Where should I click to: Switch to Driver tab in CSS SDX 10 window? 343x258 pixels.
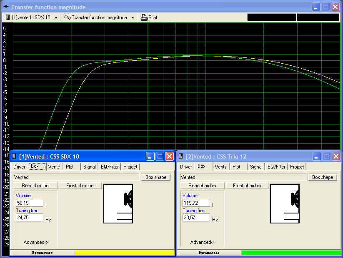(x=19, y=167)
